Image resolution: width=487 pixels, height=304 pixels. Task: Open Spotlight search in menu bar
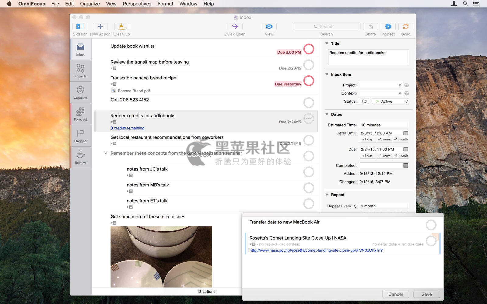[x=465, y=4]
